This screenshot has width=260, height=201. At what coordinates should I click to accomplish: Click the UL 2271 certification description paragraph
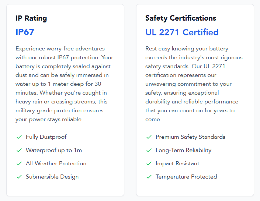pos(194,84)
